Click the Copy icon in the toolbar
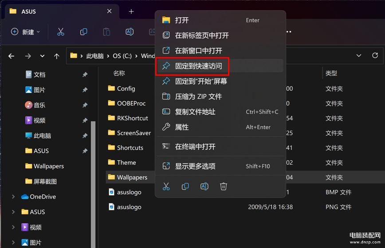This screenshot has width=385, height=248. 83,32
